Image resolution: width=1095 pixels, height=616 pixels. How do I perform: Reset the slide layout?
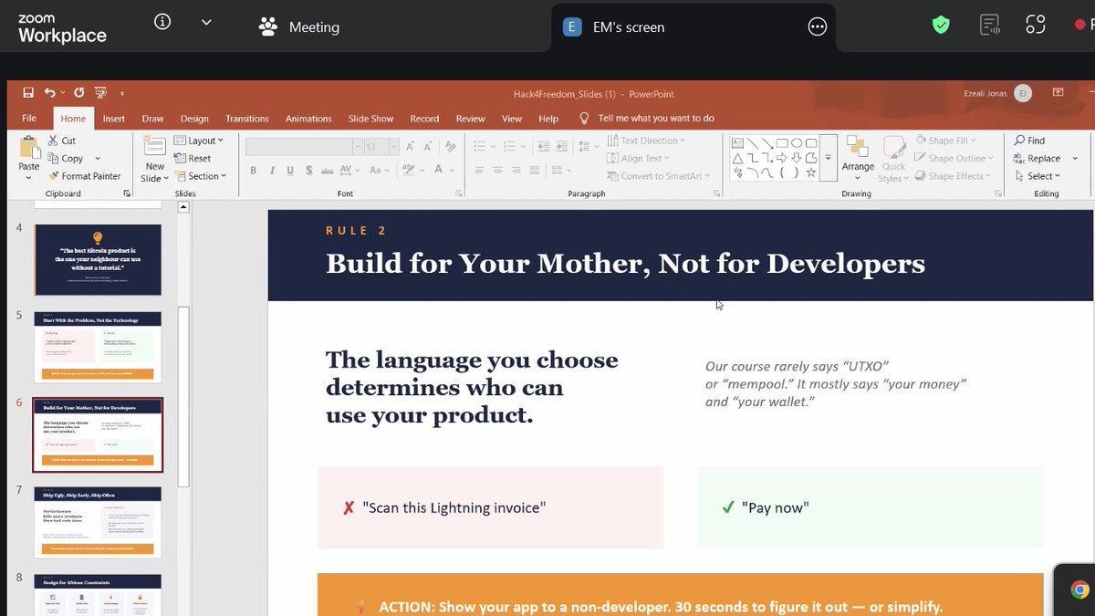click(193, 159)
